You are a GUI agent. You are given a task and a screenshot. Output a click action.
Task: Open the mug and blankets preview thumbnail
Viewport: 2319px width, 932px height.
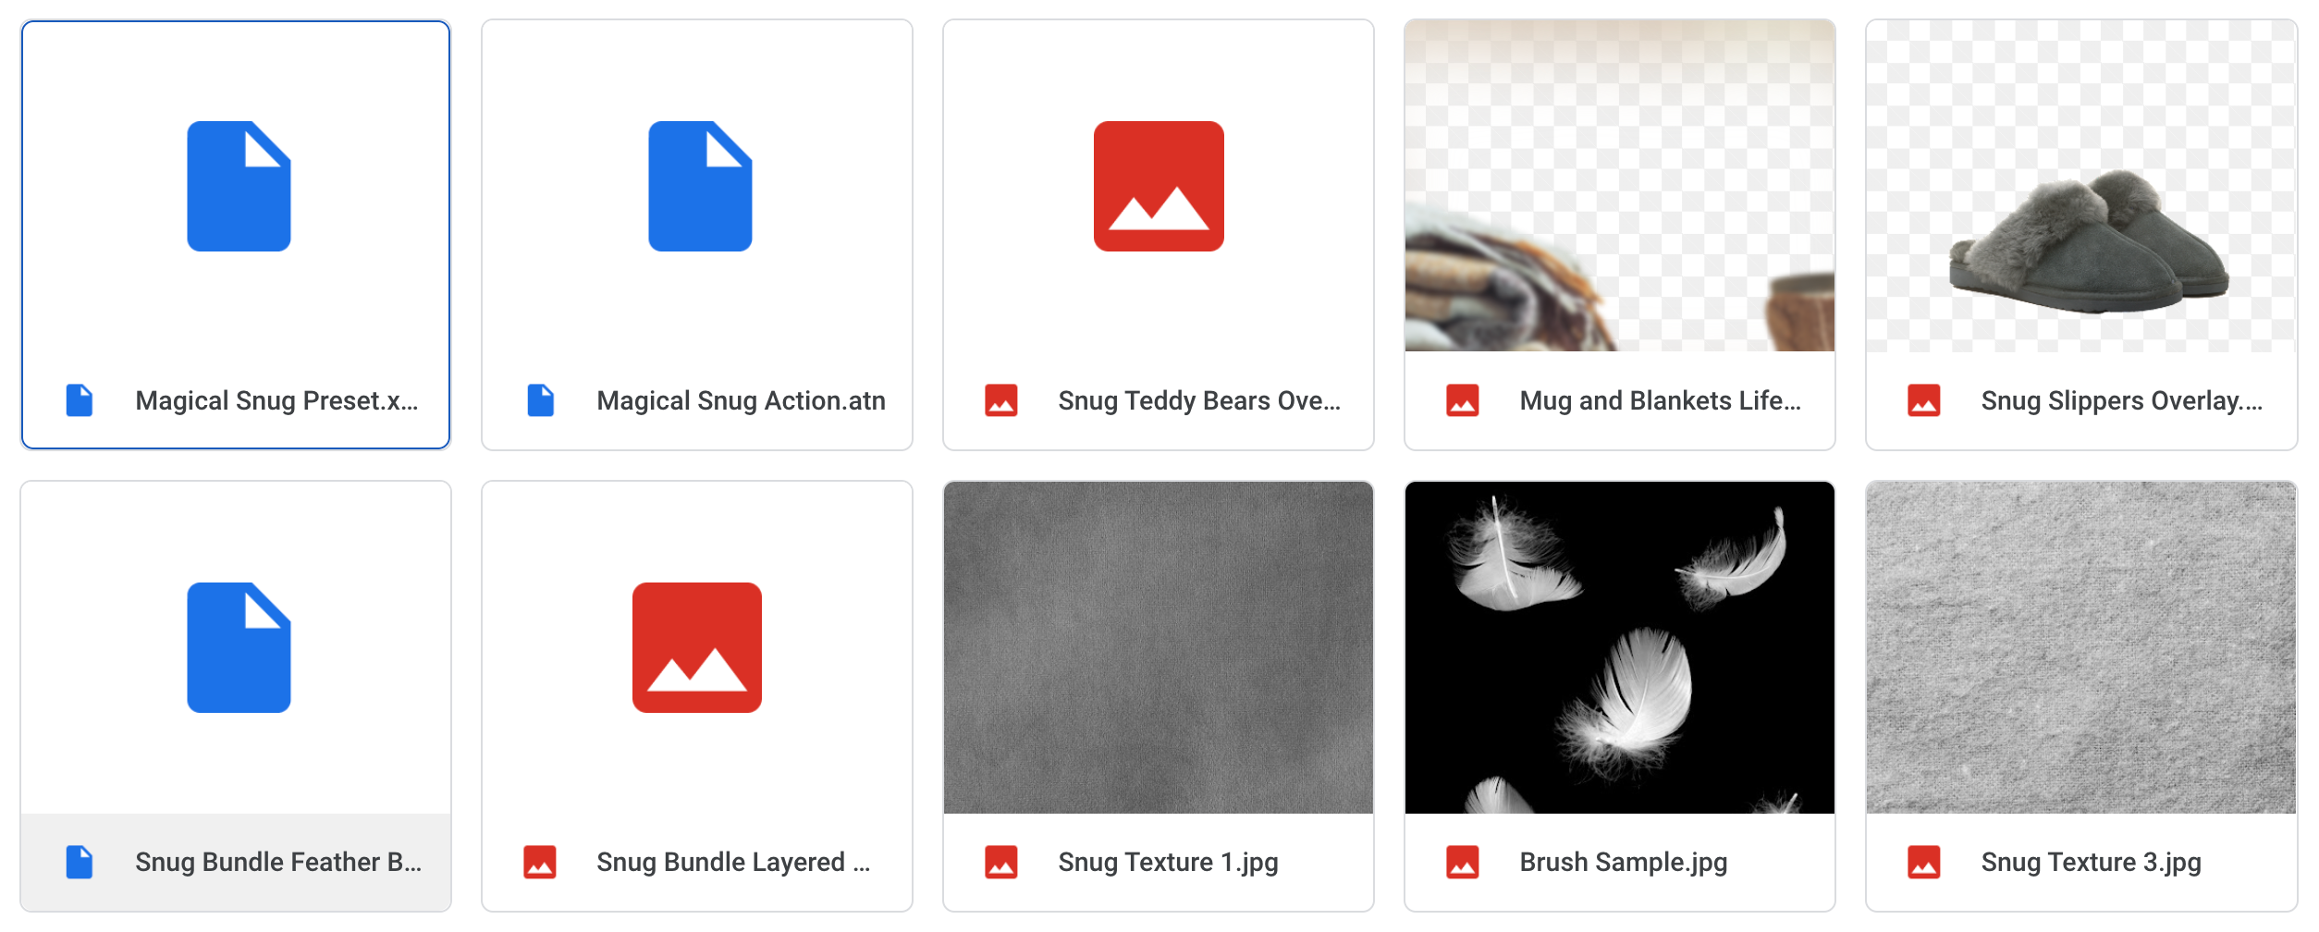click(1619, 186)
